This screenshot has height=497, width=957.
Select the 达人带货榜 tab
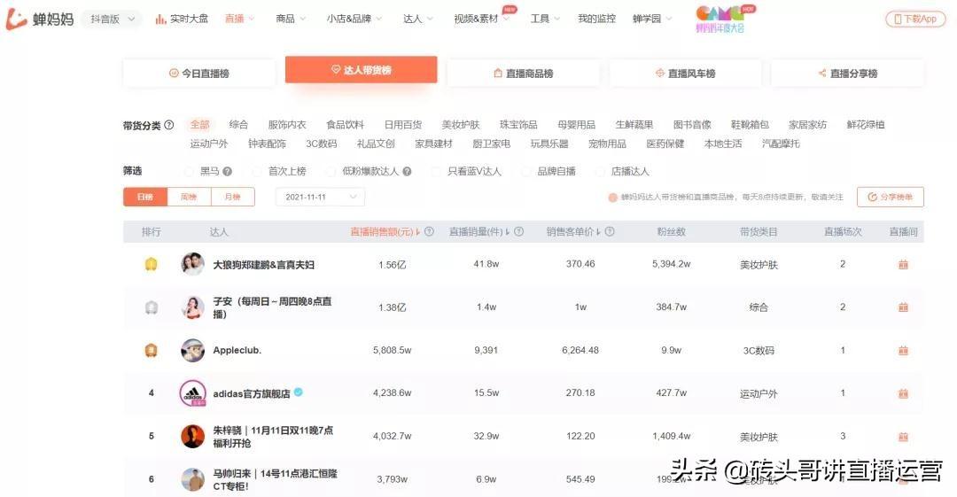pos(362,70)
